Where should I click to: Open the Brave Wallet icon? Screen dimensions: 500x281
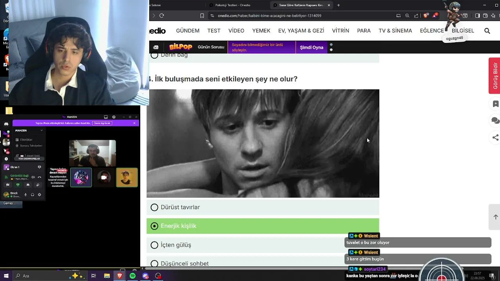point(485,16)
